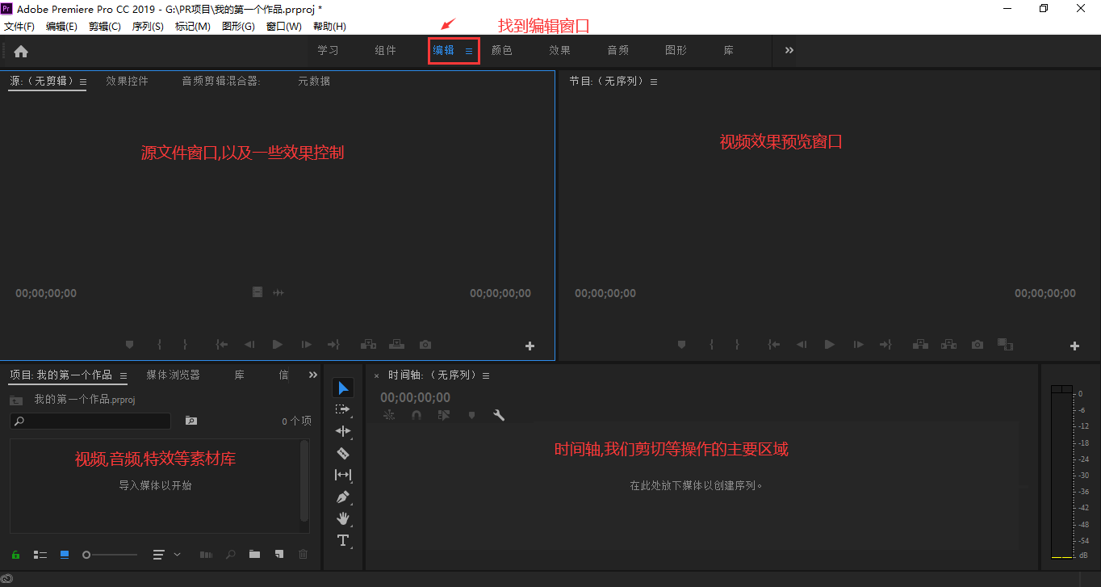The width and height of the screenshot is (1101, 587).
Task: Switch to the 颜色 workspace tab
Action: [x=501, y=50]
